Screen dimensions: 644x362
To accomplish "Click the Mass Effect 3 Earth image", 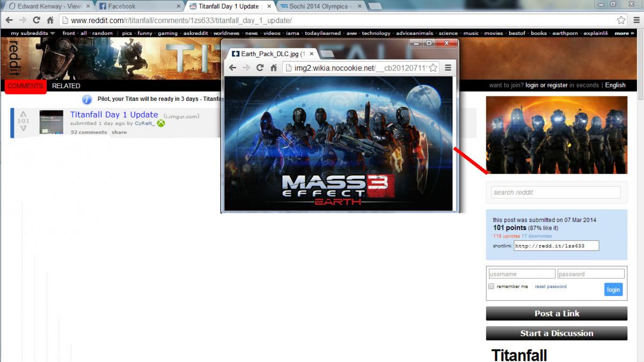I will click(339, 143).
